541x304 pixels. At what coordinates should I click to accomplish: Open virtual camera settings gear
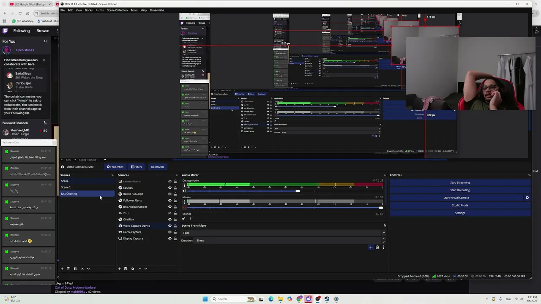tap(527, 198)
